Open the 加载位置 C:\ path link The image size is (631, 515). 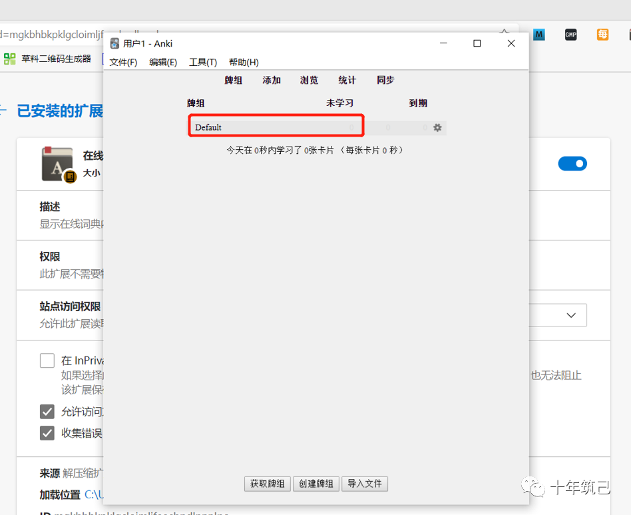click(x=94, y=494)
